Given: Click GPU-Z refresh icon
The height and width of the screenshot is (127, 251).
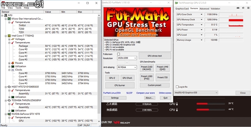Looking at the screenshot, I should tap(243, 8).
